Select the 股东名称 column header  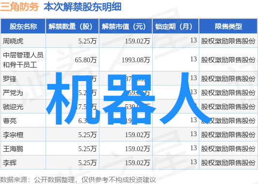[23, 27]
